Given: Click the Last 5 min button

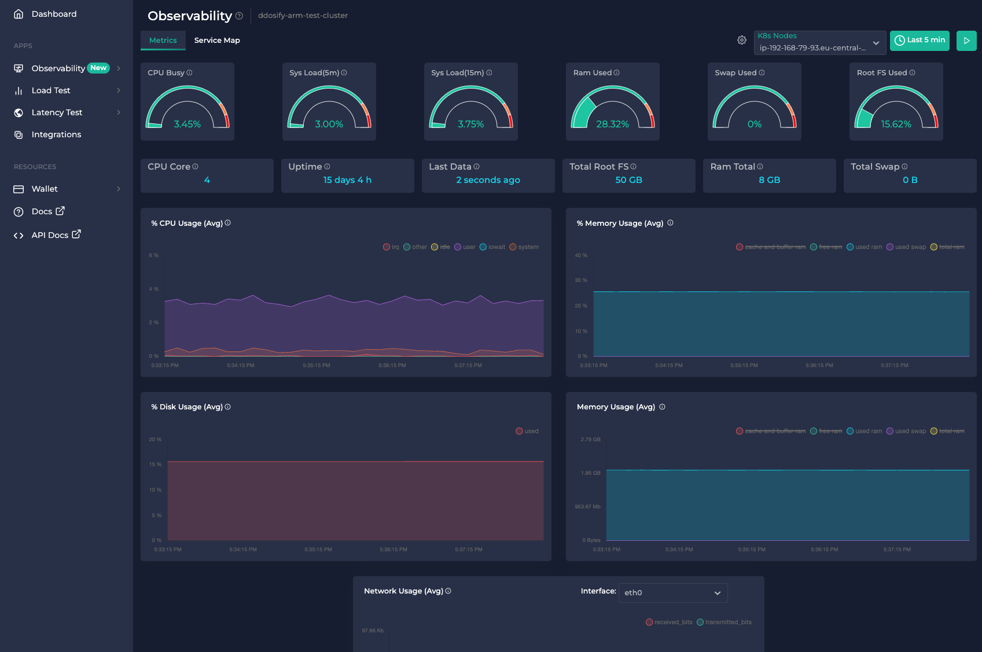Looking at the screenshot, I should (920, 41).
